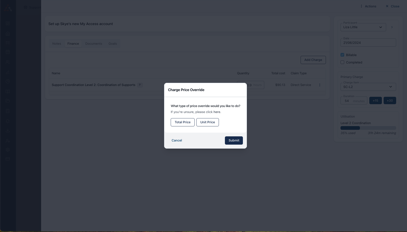
Task: Click the dashboard grid icon in sidebar
Action: 8,23
